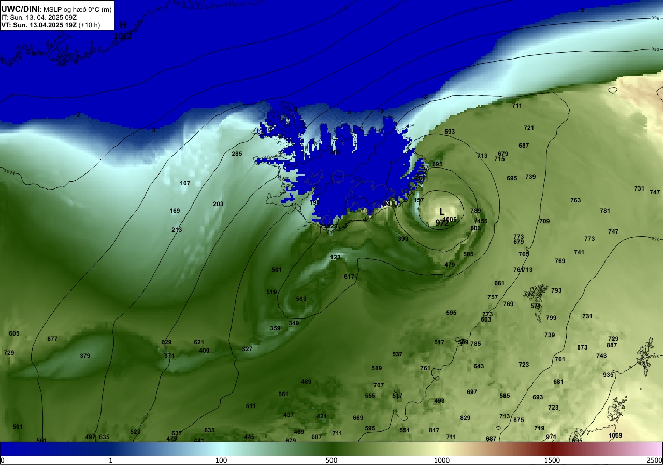Click the map value 493
The image size is (663, 465).
pyautogui.click(x=439, y=401)
